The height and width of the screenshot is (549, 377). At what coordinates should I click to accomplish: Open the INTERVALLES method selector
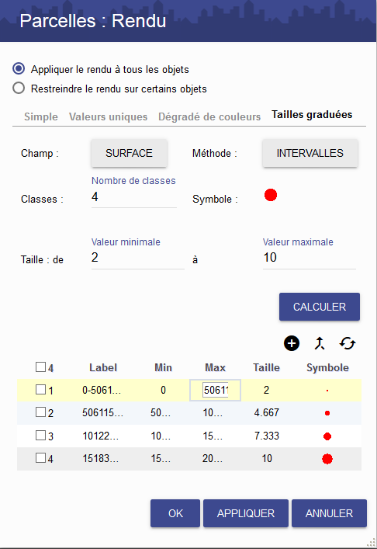click(310, 153)
